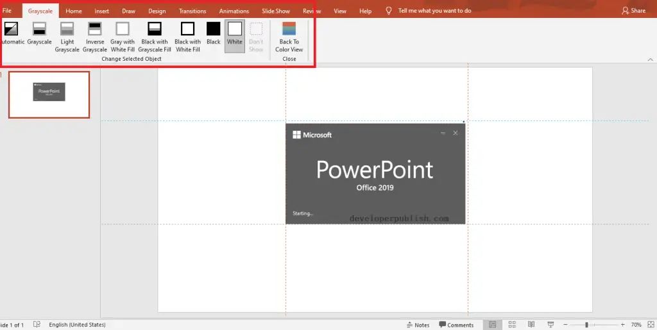
Task: Open the Home tab
Action: [74, 11]
